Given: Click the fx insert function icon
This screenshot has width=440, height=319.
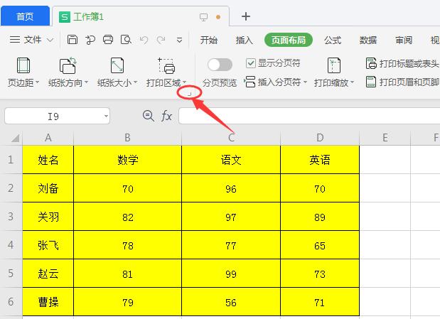Looking at the screenshot, I should coord(166,116).
